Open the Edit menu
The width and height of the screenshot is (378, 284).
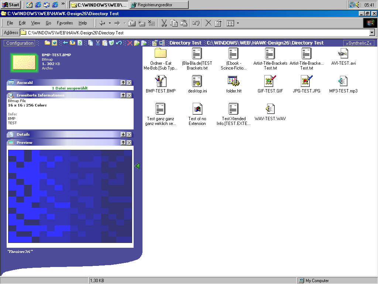[22, 23]
